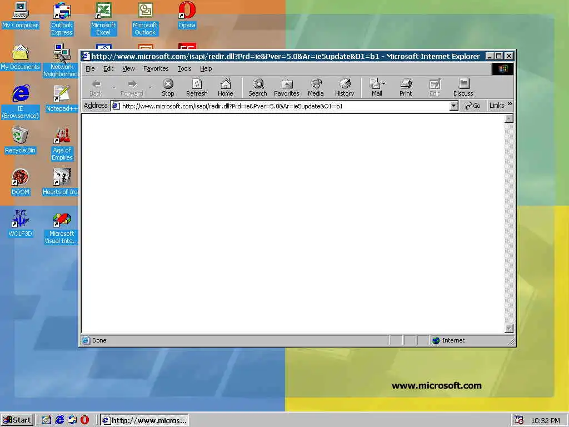
Task: Open the Search pane
Action: coord(258,87)
